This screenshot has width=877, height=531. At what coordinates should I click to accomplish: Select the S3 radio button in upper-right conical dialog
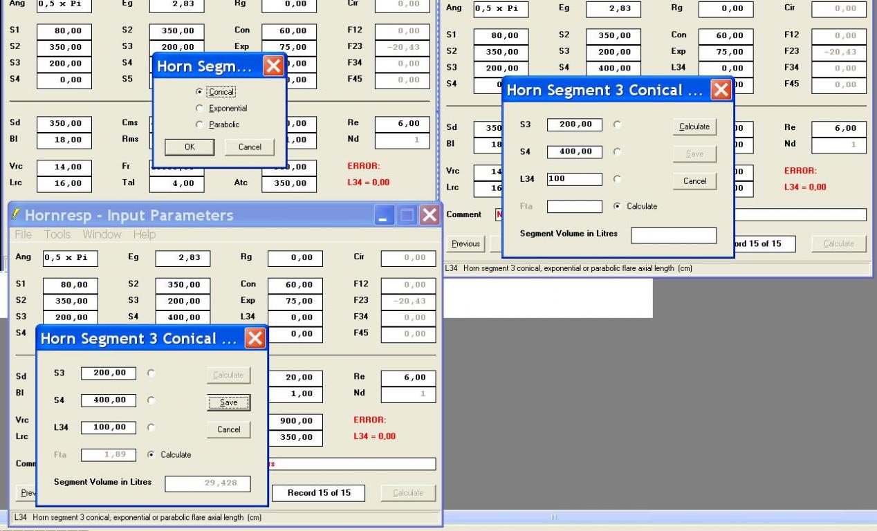pyautogui.click(x=617, y=125)
